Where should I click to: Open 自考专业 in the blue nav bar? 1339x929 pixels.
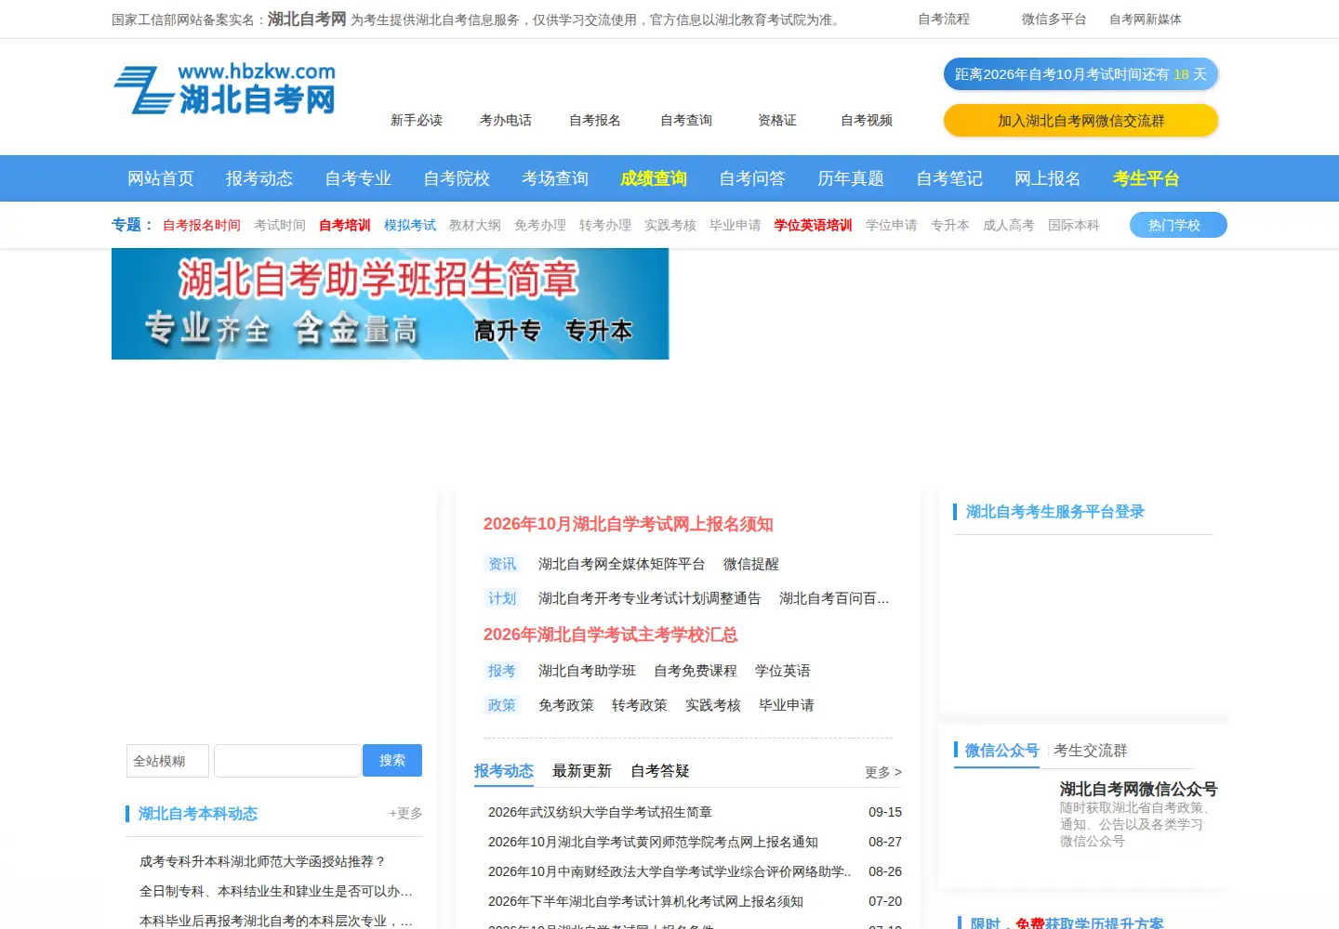[x=358, y=178]
